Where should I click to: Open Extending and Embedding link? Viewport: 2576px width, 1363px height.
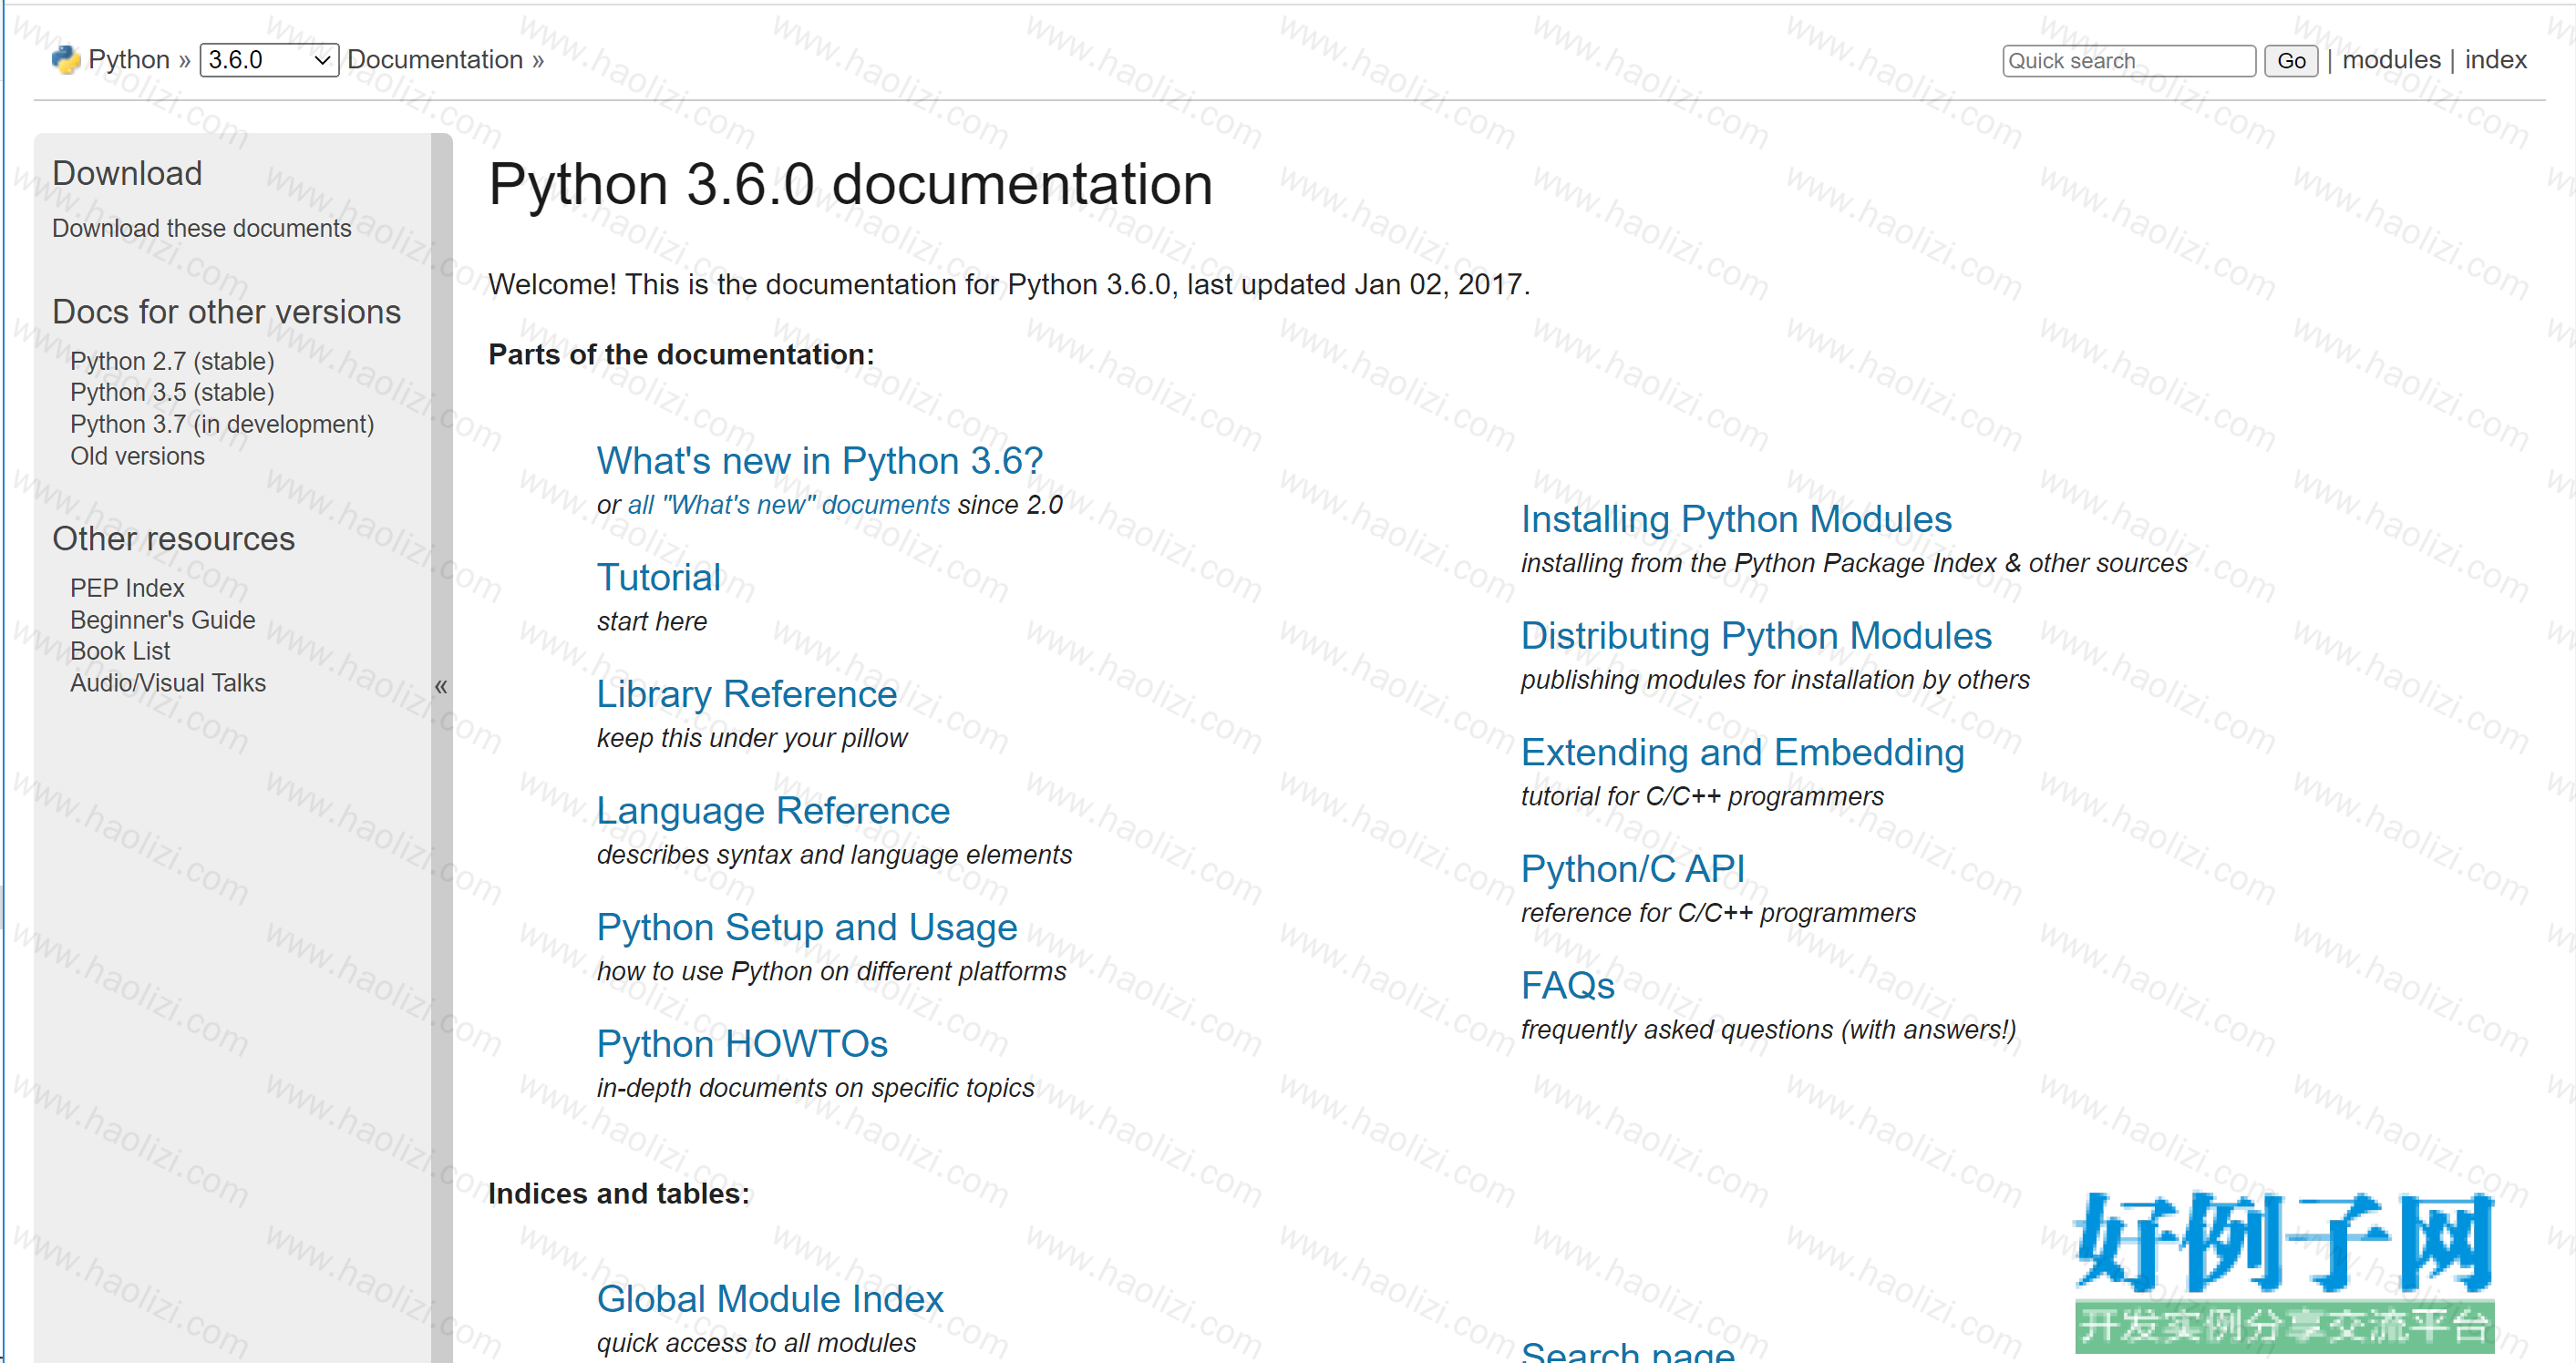point(1743,753)
